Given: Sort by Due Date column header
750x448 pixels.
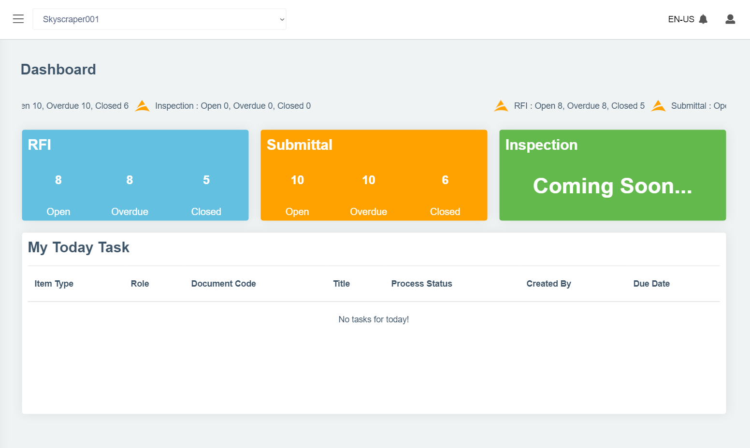Looking at the screenshot, I should click(x=651, y=284).
